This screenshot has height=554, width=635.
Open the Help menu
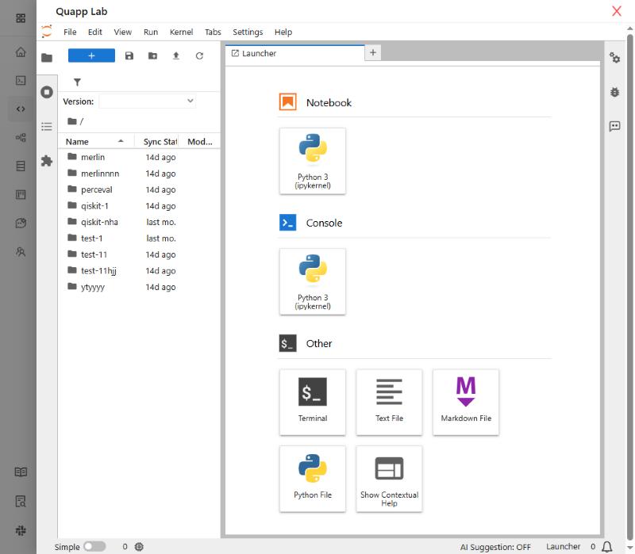coord(283,32)
